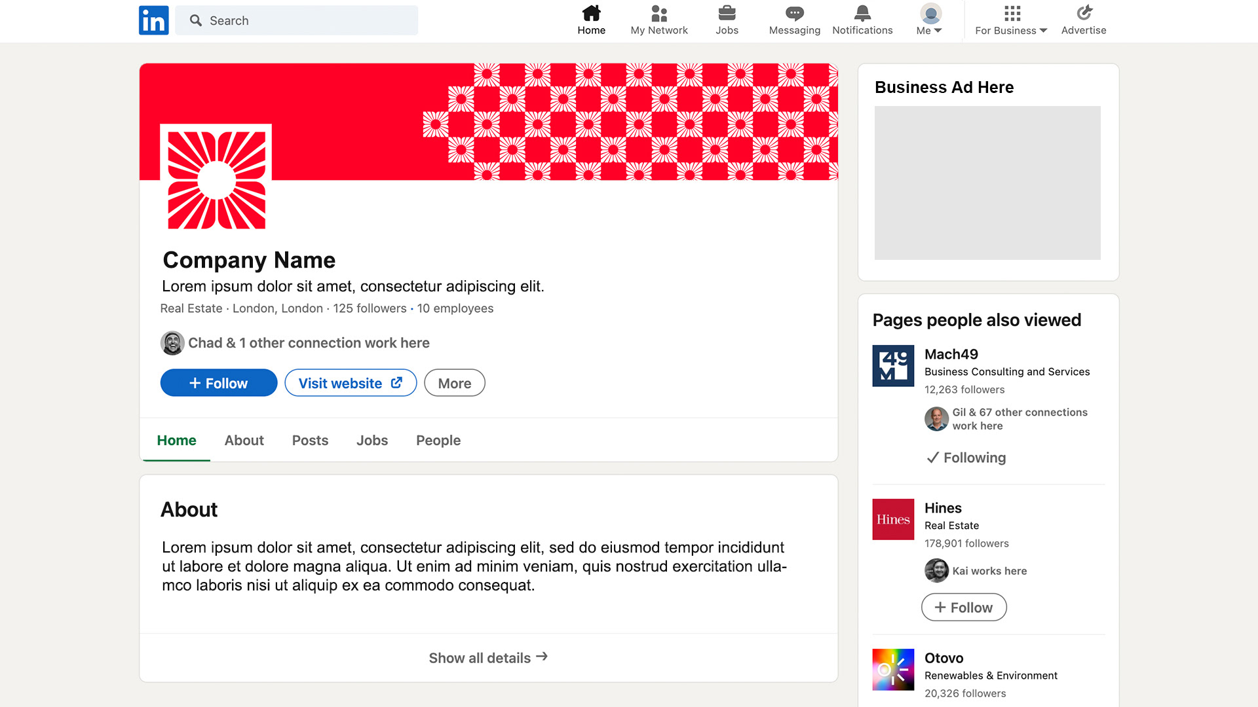Image resolution: width=1258 pixels, height=707 pixels.
Task: Click Chad's connection avatar
Action: coord(172,343)
